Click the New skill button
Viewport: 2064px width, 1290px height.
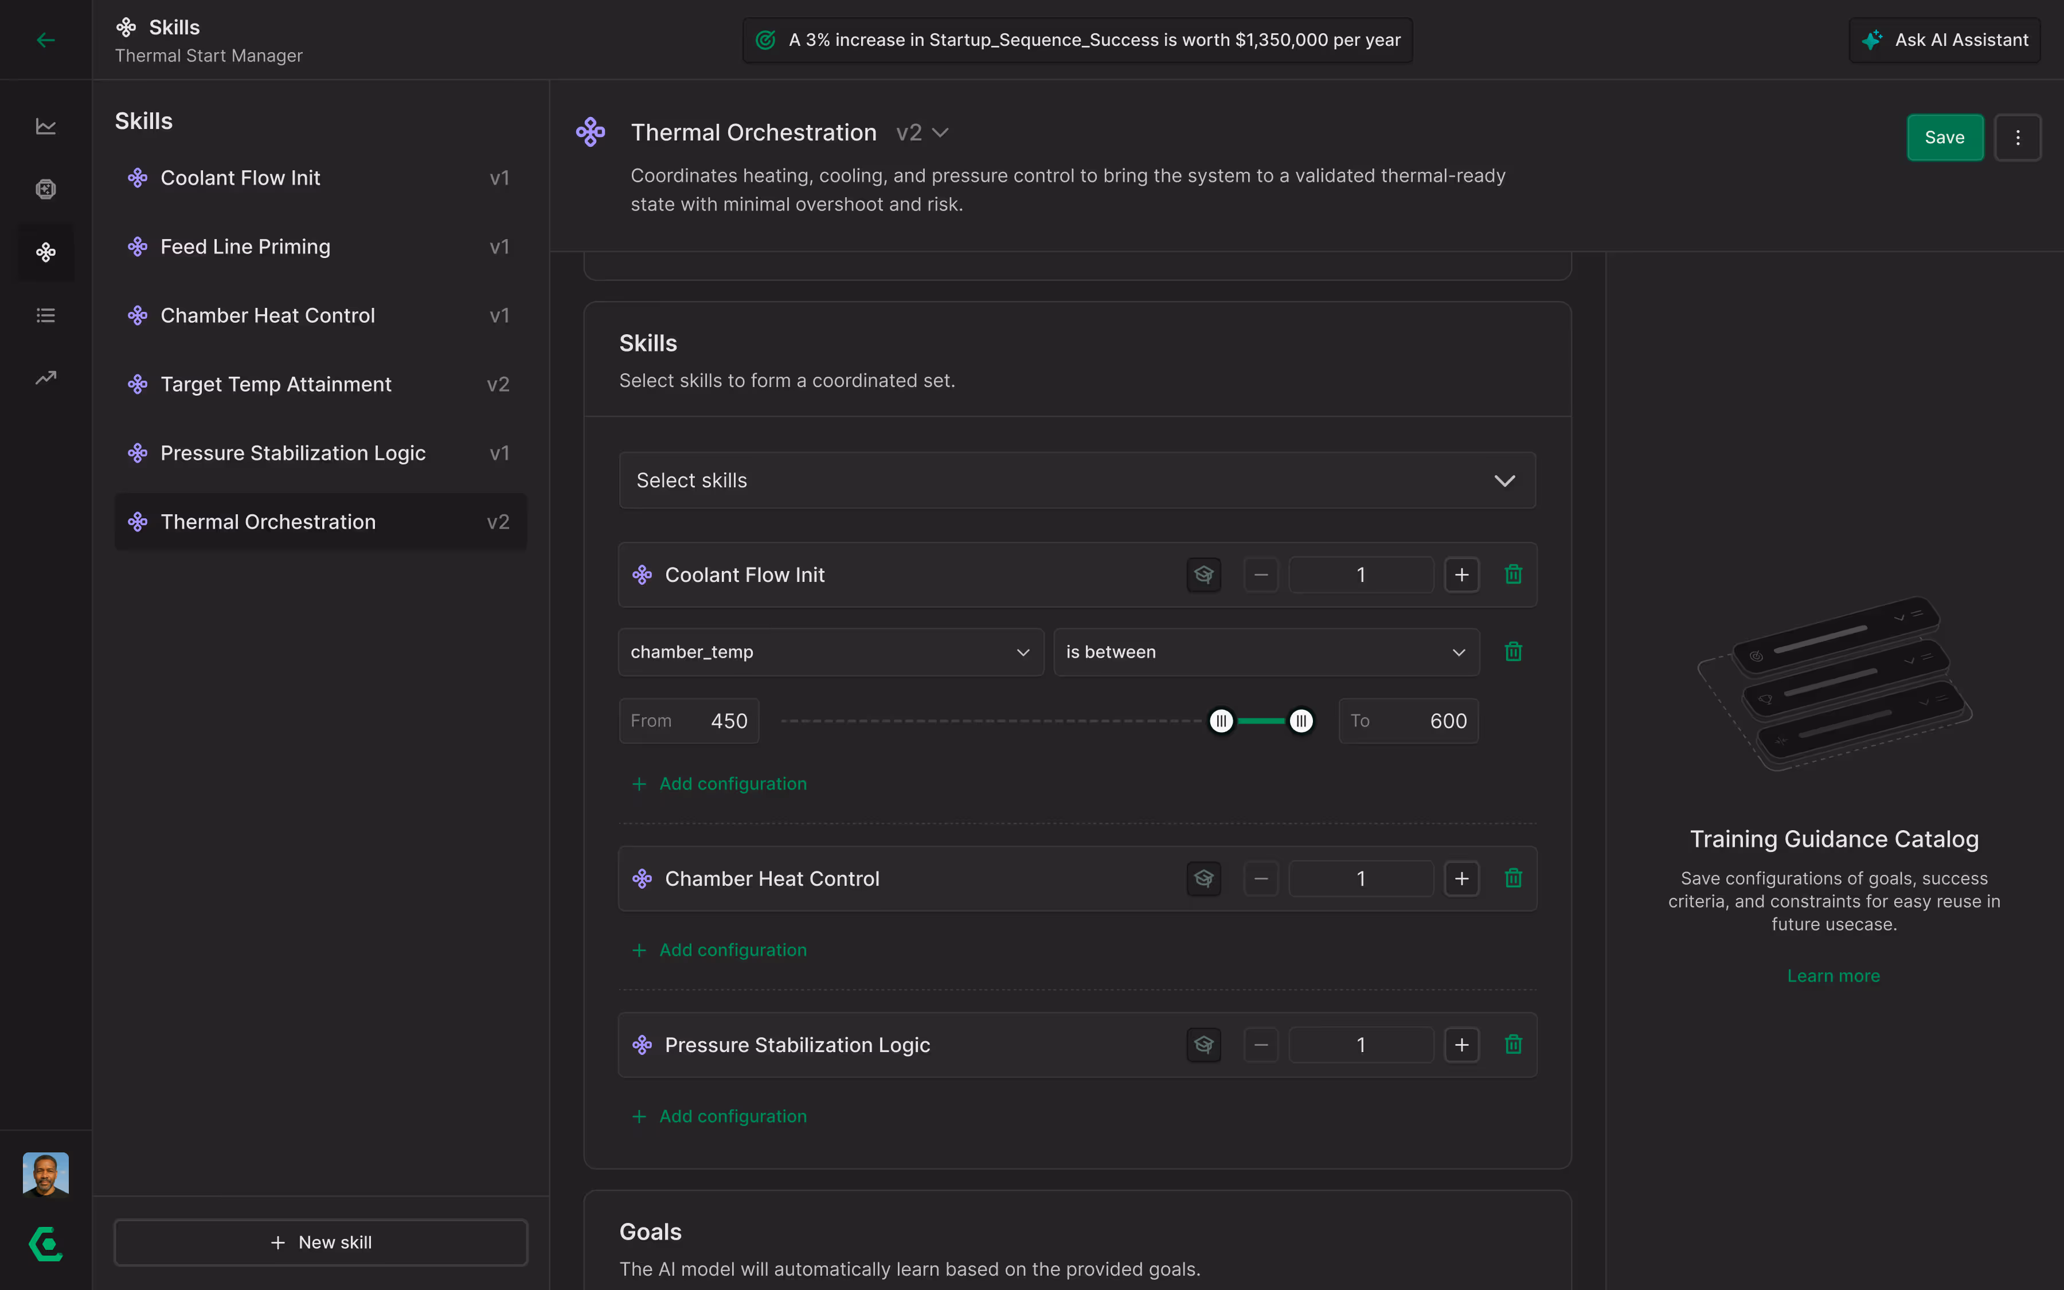320,1242
